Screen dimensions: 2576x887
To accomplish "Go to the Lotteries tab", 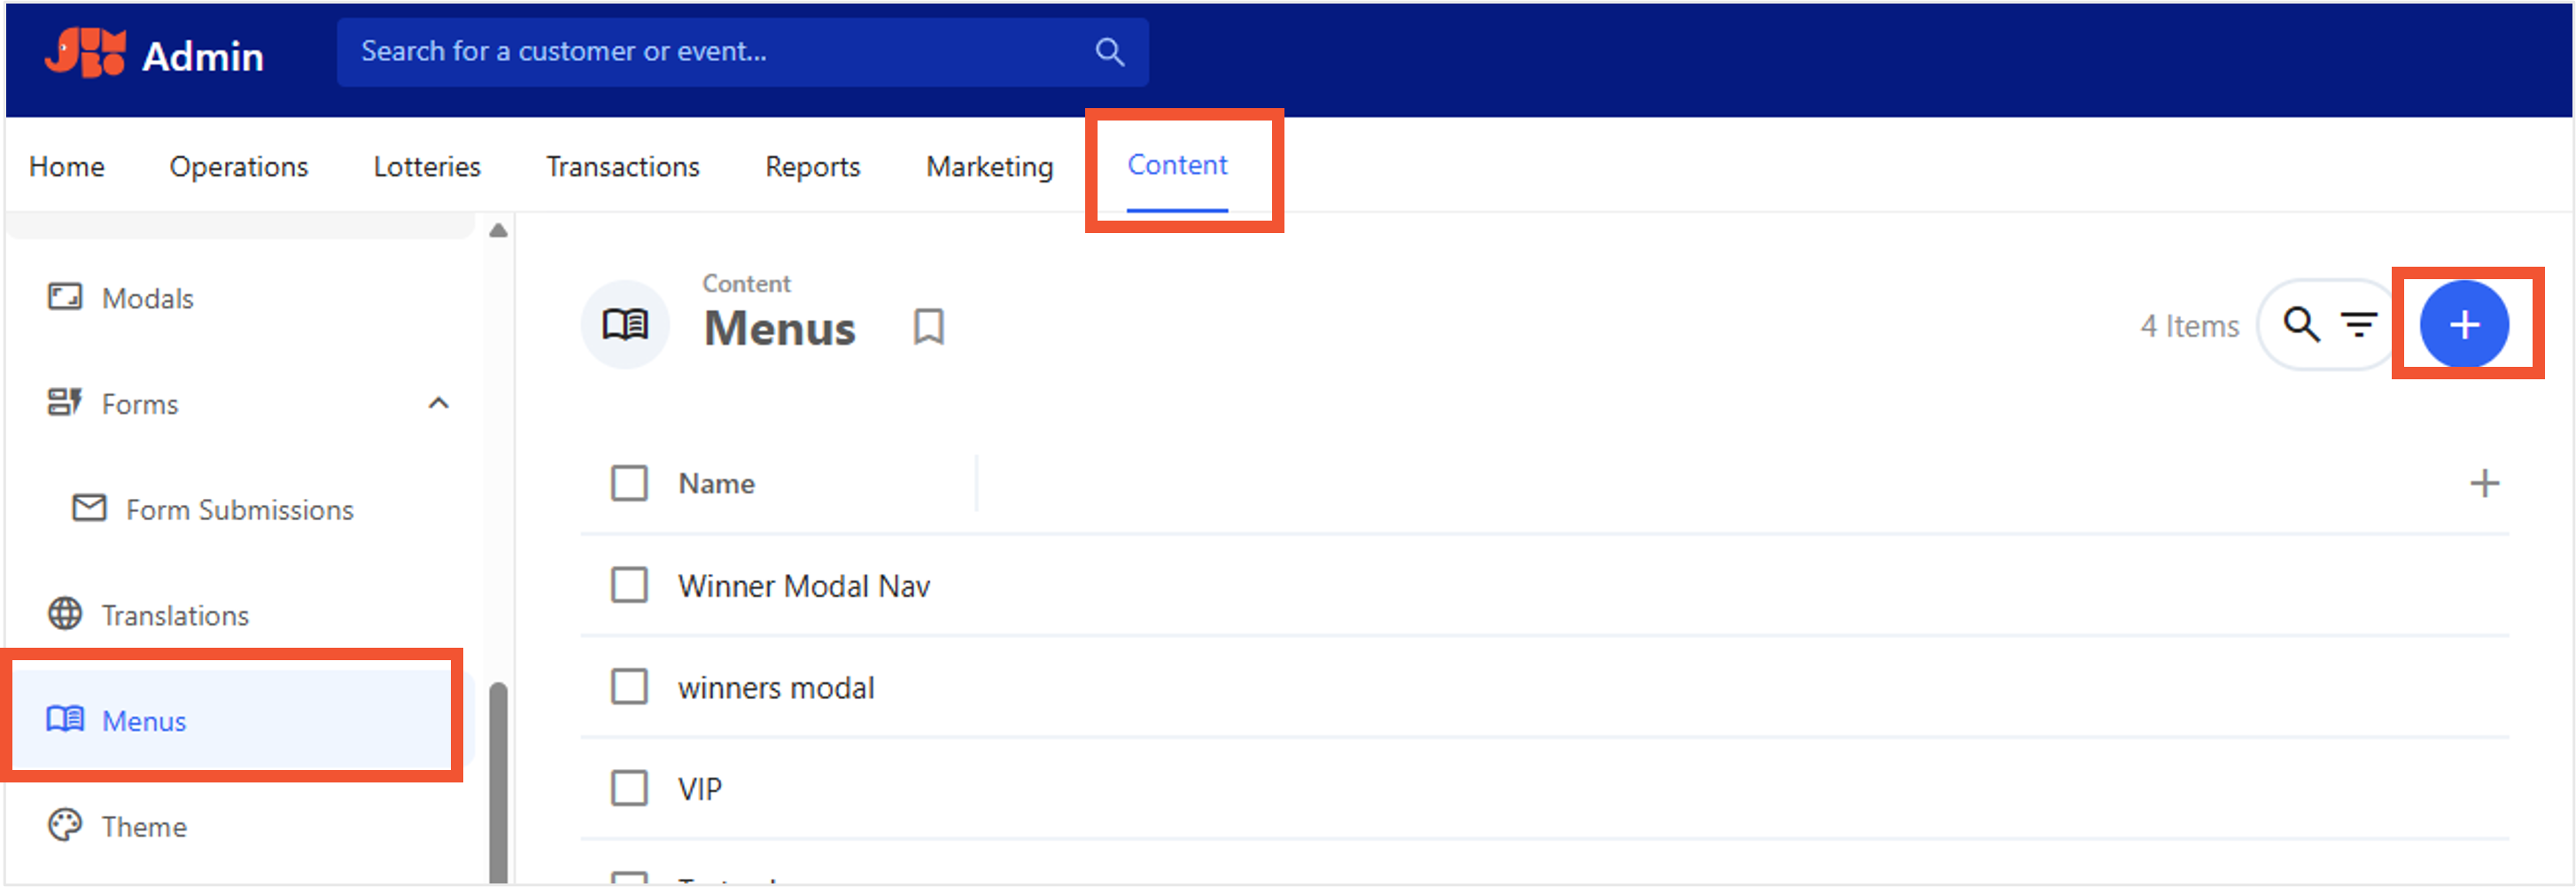I will click(427, 166).
